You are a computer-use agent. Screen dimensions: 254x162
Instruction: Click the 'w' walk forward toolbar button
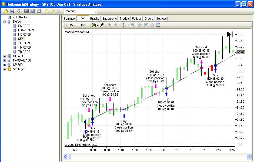tap(39, 11)
